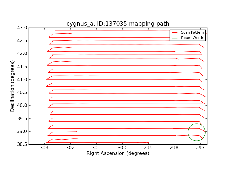Click the 300 right ascension tick label
Screen dimensions: 230x172
point(122,148)
